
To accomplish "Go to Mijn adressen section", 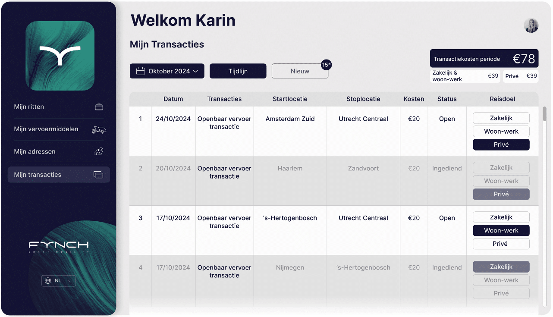I will tap(35, 152).
